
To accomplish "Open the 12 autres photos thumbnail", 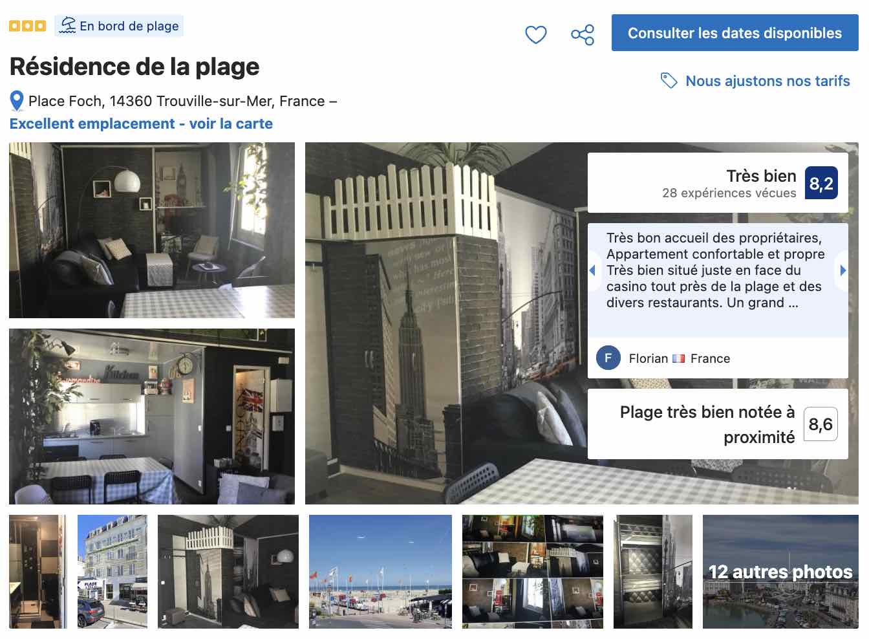I will click(x=780, y=572).
